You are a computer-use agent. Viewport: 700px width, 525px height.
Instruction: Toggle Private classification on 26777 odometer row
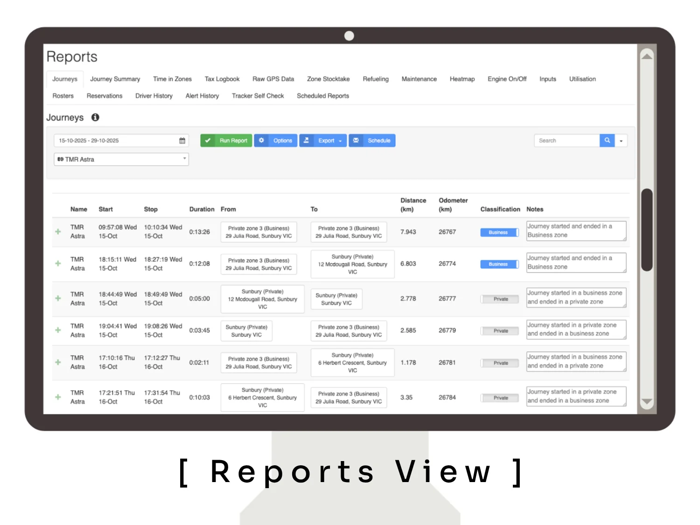pos(499,299)
